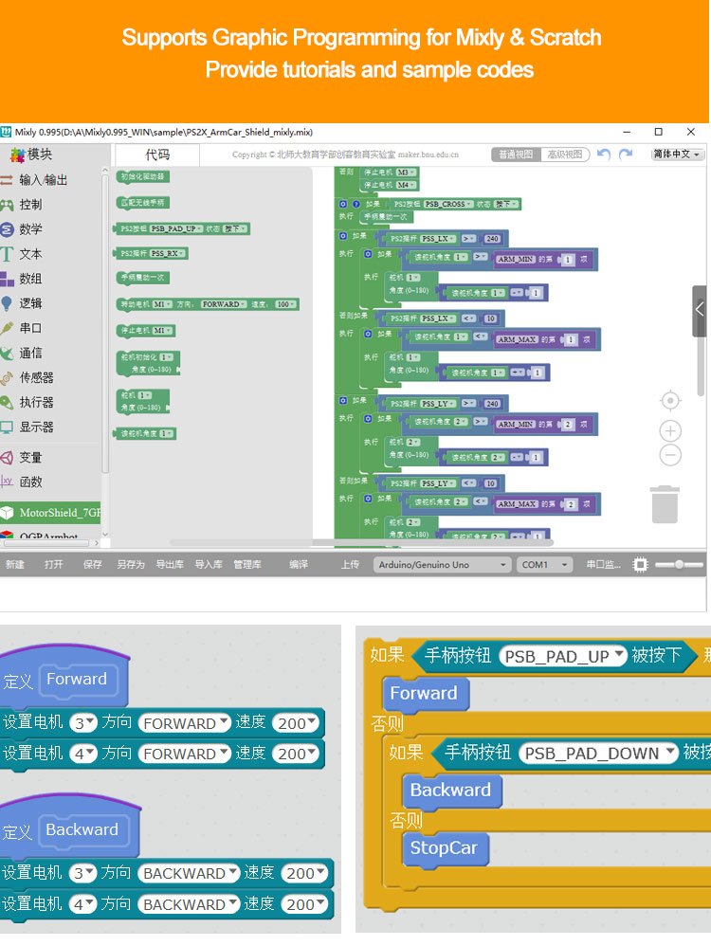The width and height of the screenshot is (711, 946).
Task: Open the 通信 communication satellite icon
Action: click(7, 353)
